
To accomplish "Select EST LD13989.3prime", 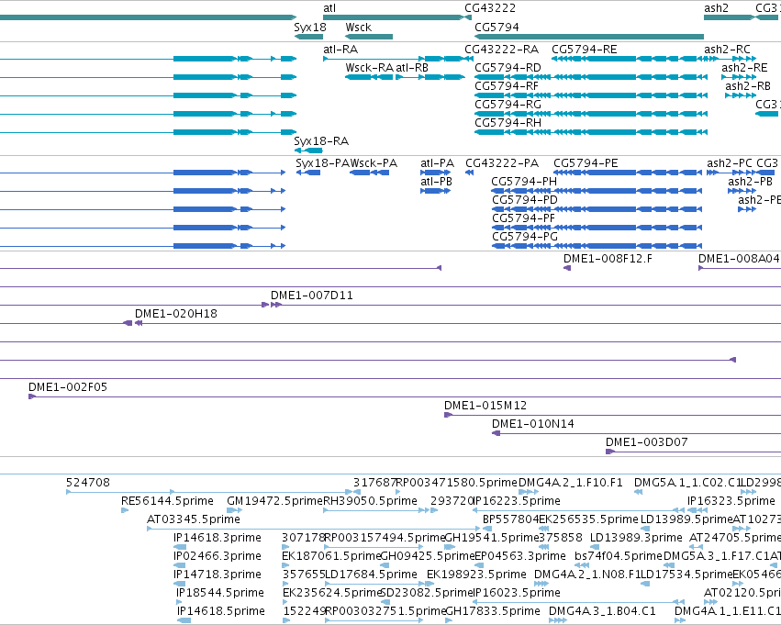I will coord(636,538).
